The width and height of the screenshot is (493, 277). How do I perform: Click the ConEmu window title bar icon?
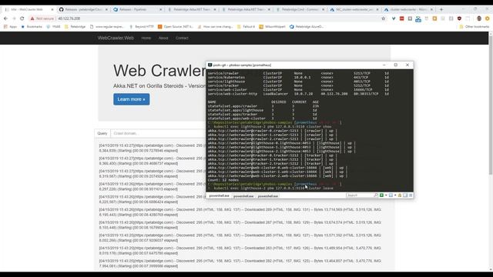click(210, 65)
